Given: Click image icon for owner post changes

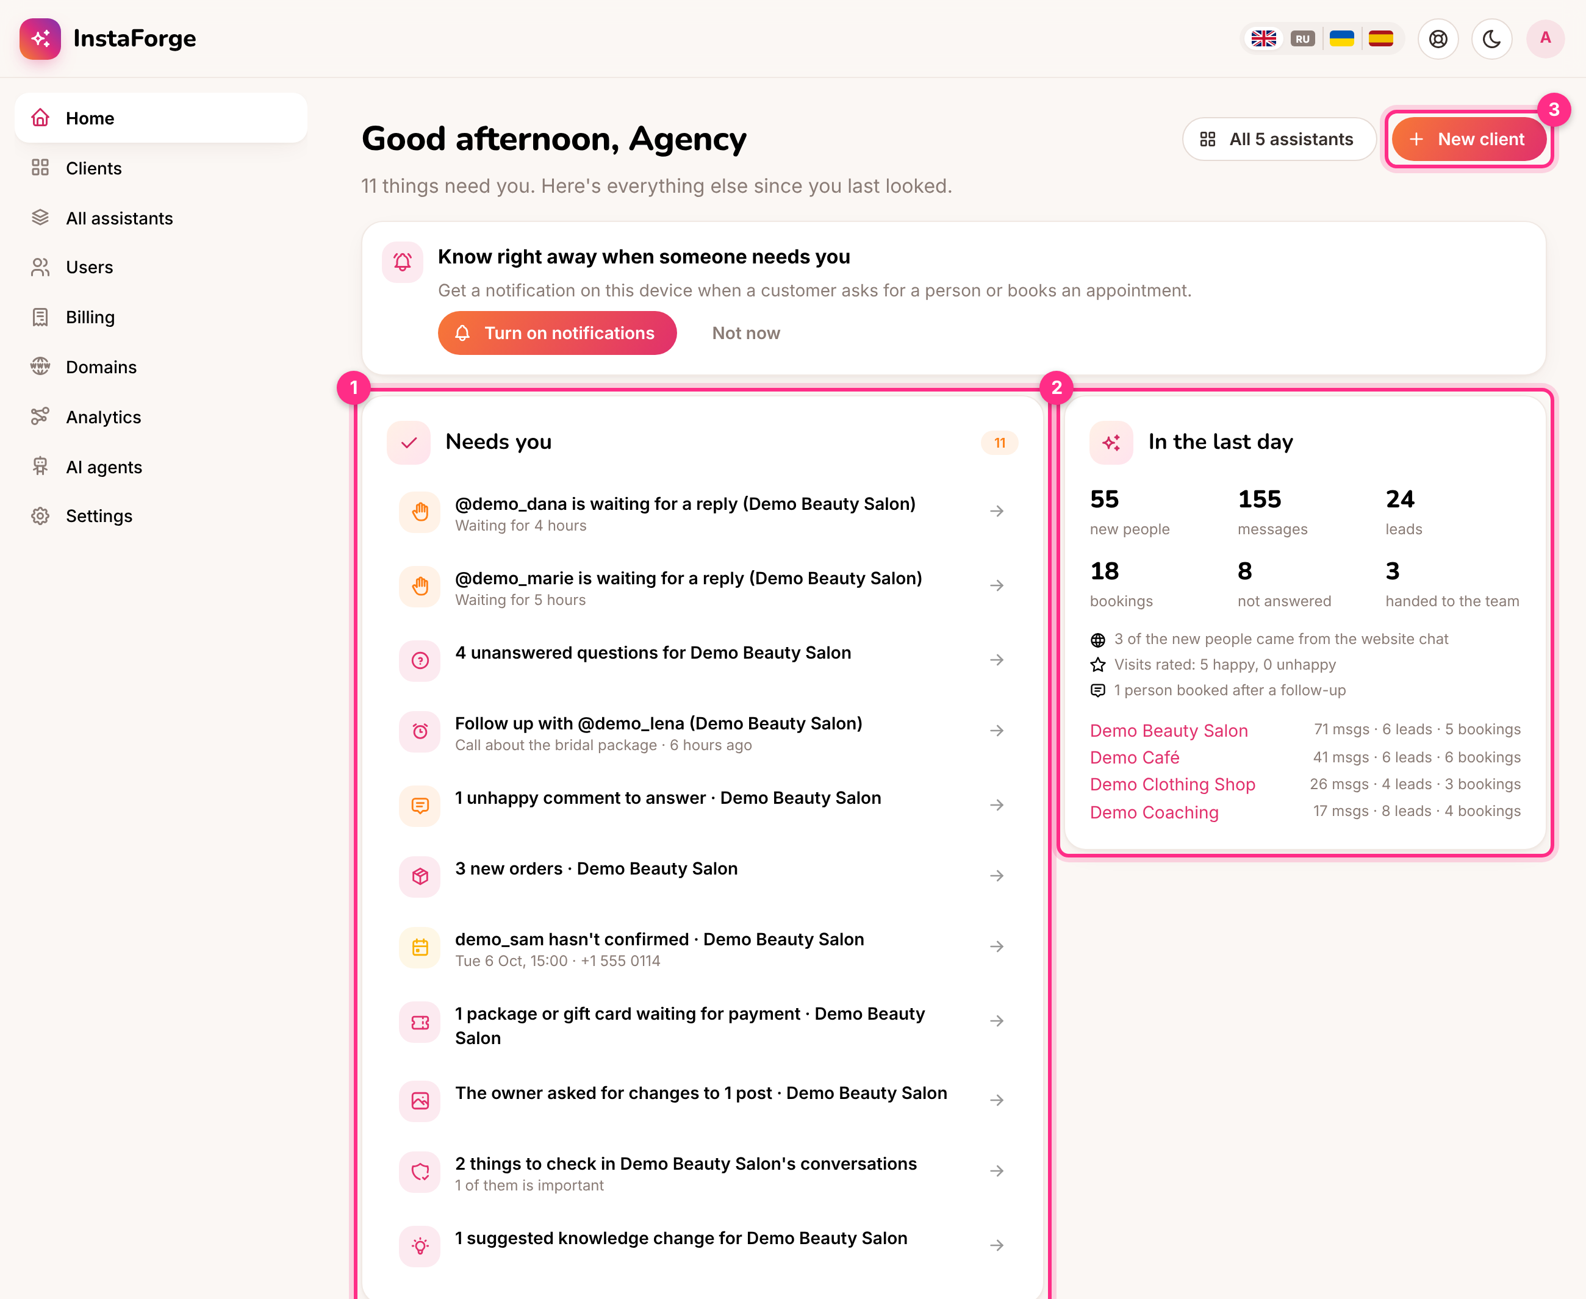Looking at the screenshot, I should pyautogui.click(x=420, y=1101).
